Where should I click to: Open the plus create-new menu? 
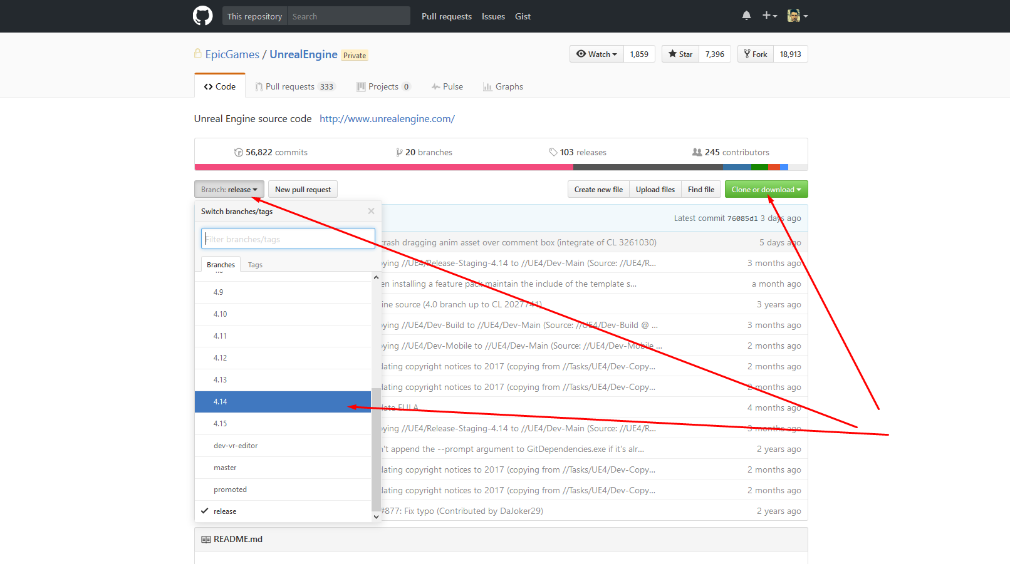click(769, 16)
